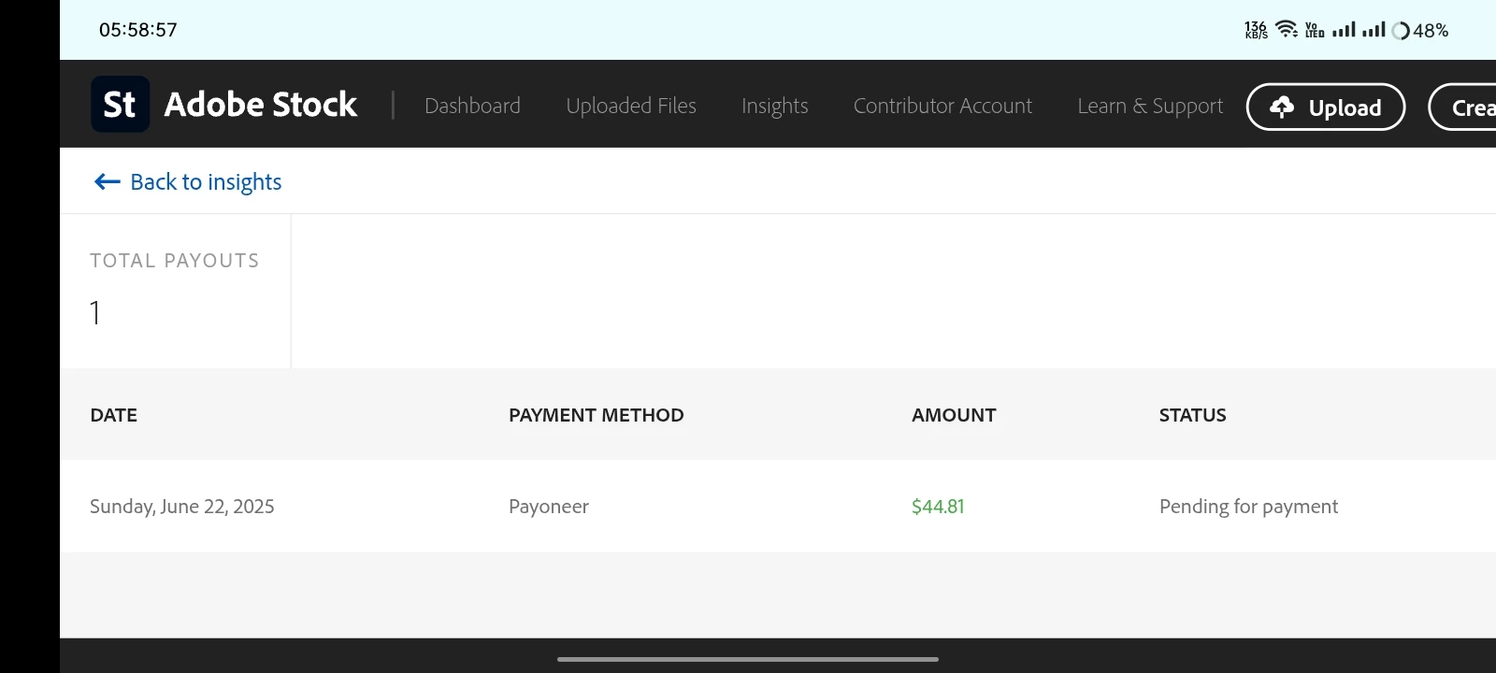Select the AMOUNT column header
Screen dimensions: 1496x673
pyautogui.click(x=954, y=415)
